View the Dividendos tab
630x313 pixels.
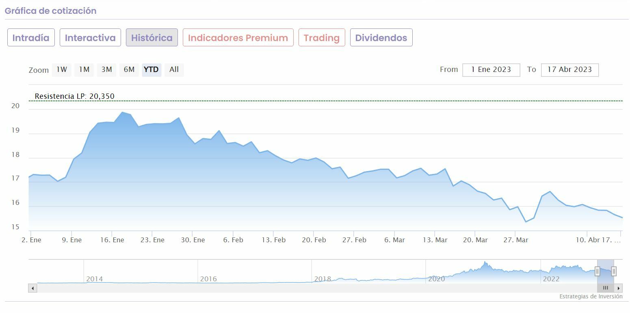point(381,38)
